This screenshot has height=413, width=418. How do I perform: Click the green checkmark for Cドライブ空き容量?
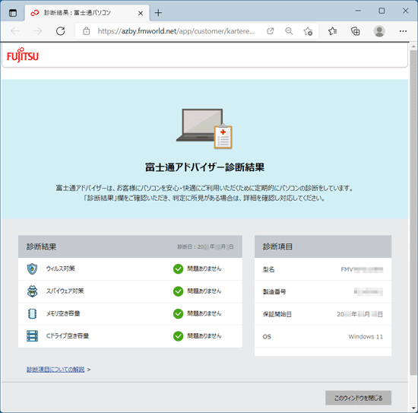[x=178, y=336]
